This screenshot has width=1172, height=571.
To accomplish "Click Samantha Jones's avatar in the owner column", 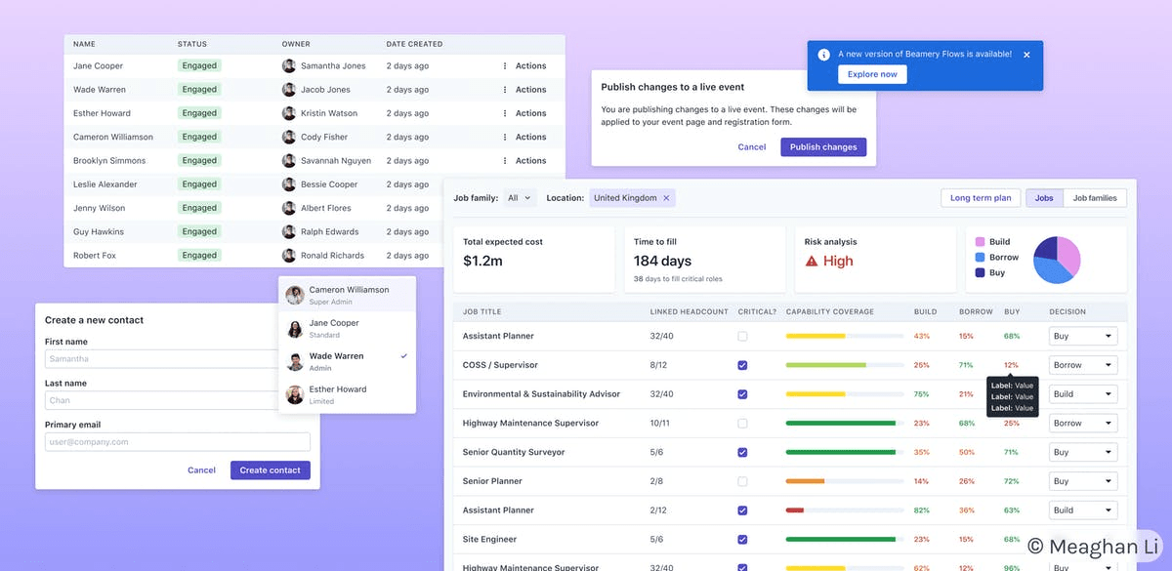I will click(x=289, y=66).
